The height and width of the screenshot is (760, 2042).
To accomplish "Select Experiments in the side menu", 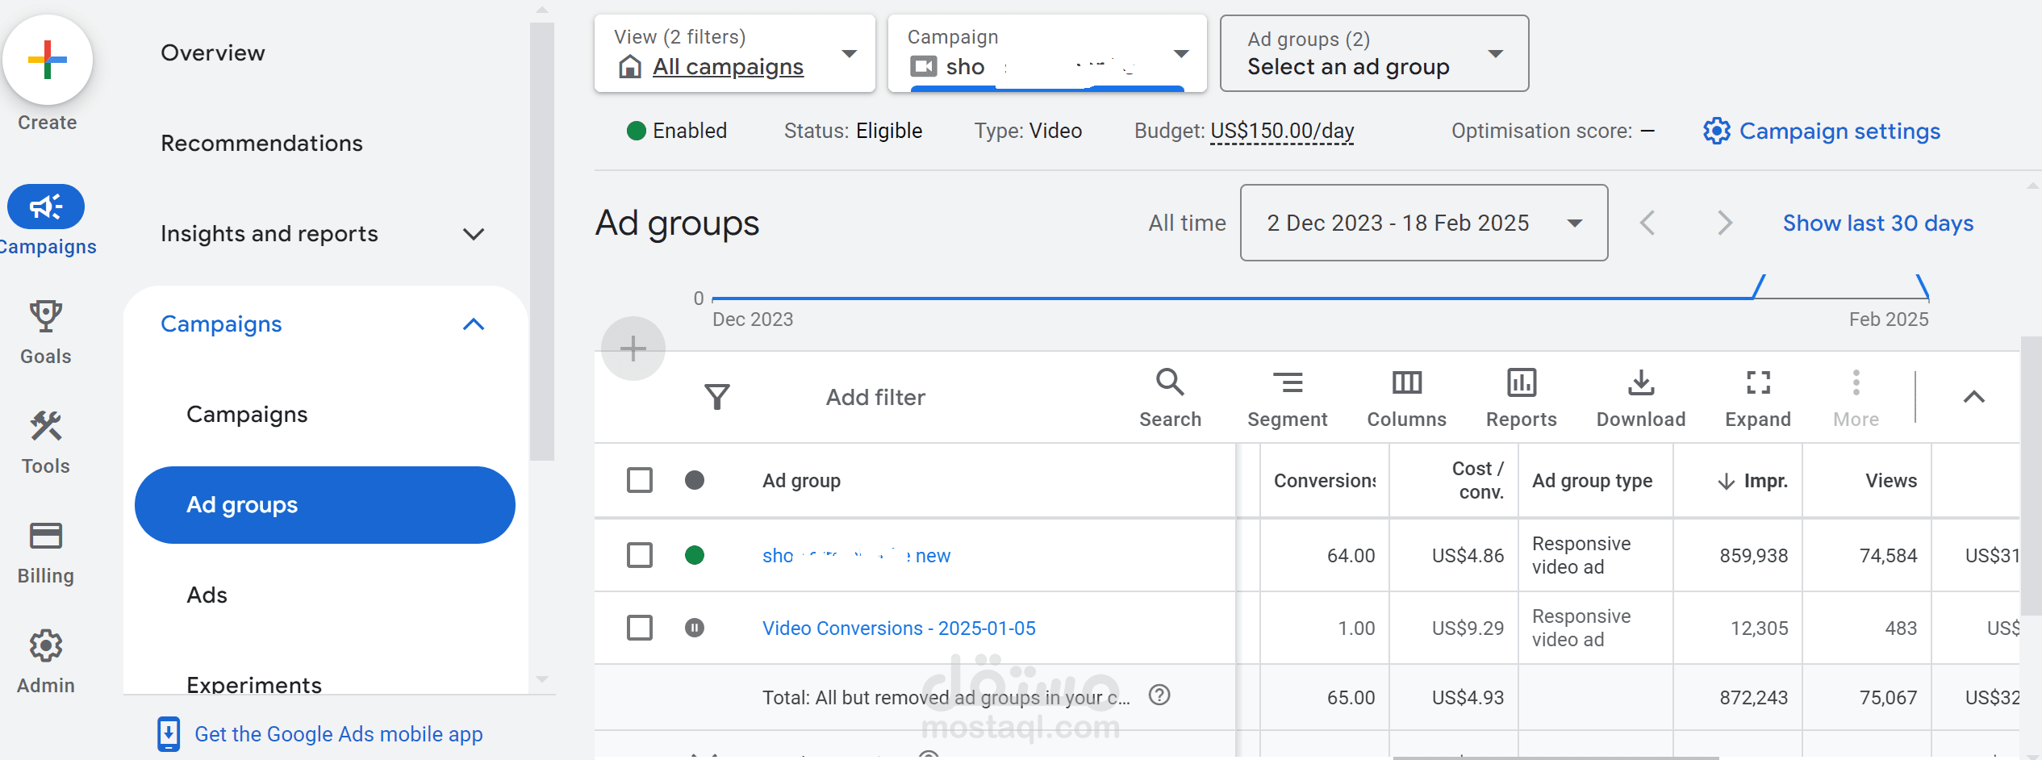I will tap(254, 684).
